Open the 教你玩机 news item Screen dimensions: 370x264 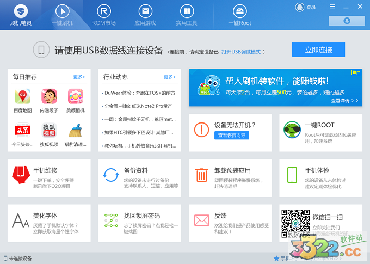point(140,146)
